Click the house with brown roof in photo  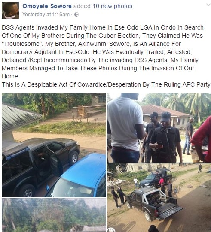coord(166,116)
